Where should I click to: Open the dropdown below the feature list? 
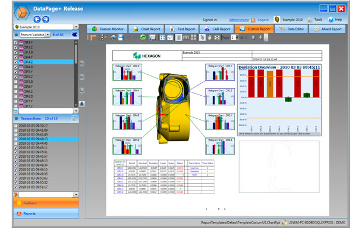[76, 111]
